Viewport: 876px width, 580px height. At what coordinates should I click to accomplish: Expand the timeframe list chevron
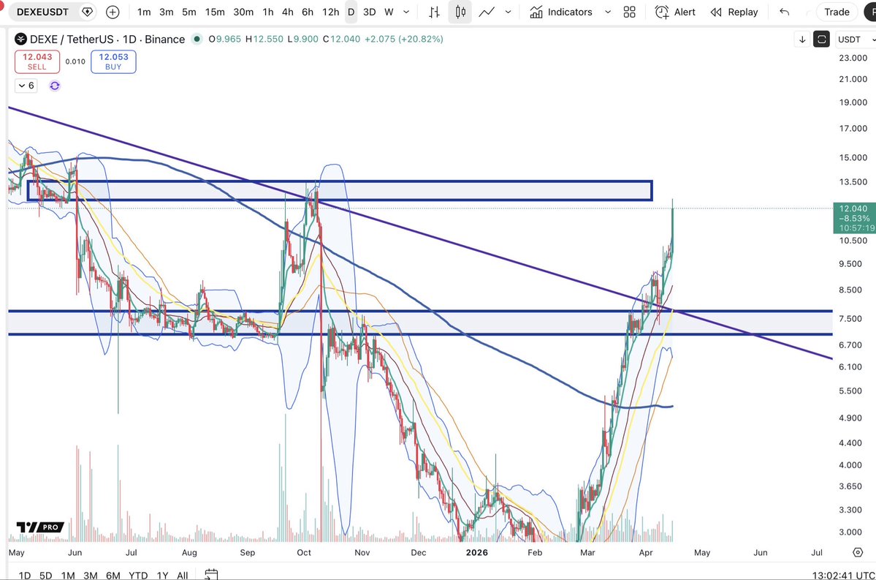(406, 12)
